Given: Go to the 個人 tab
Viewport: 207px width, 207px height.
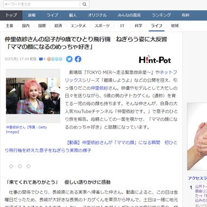Looking at the screenshot, I should point(73,15).
